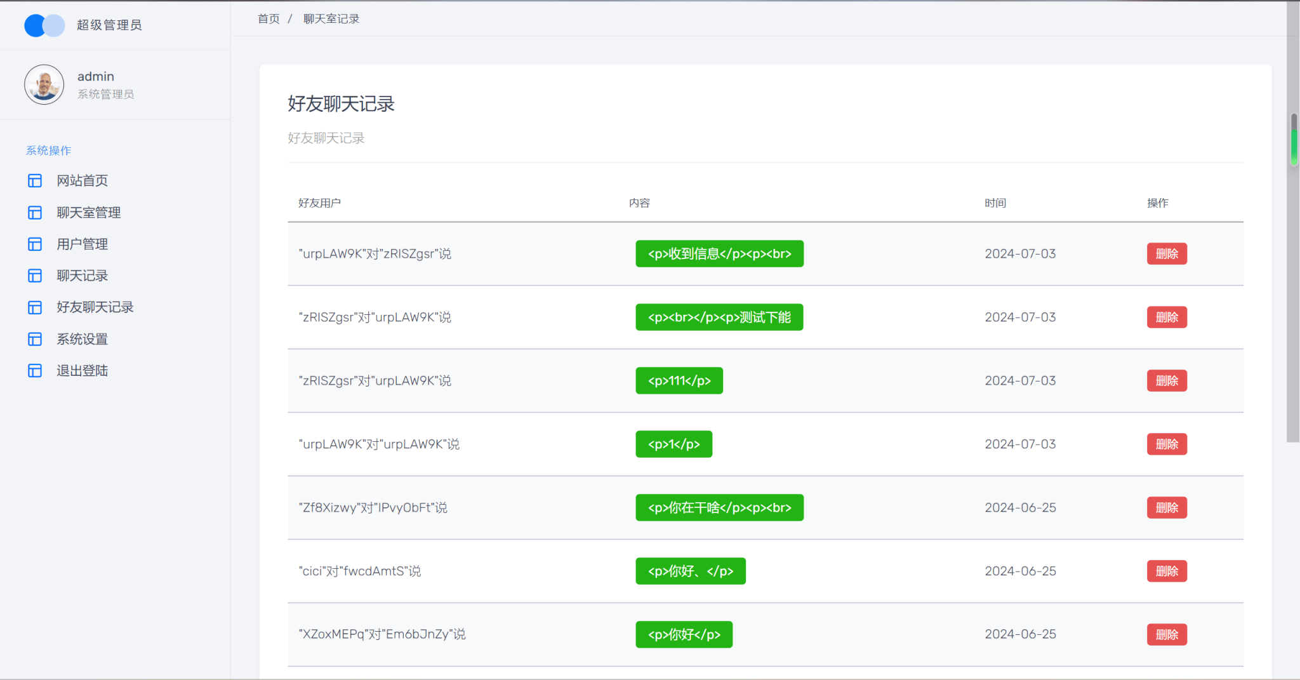Image resolution: width=1300 pixels, height=680 pixels.
Task: Delete the 收到信息 message row
Action: (x=1167, y=254)
